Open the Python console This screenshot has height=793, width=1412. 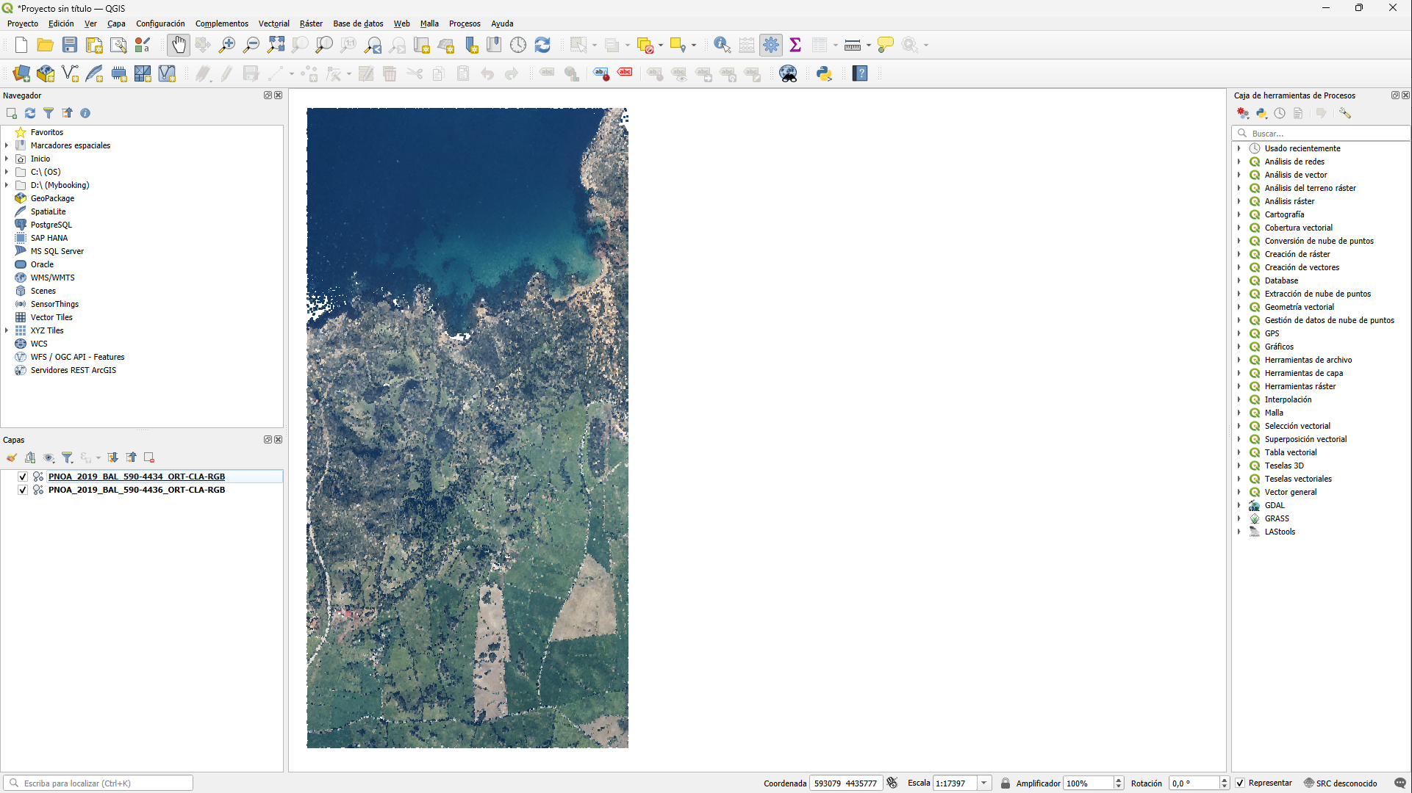pyautogui.click(x=824, y=73)
